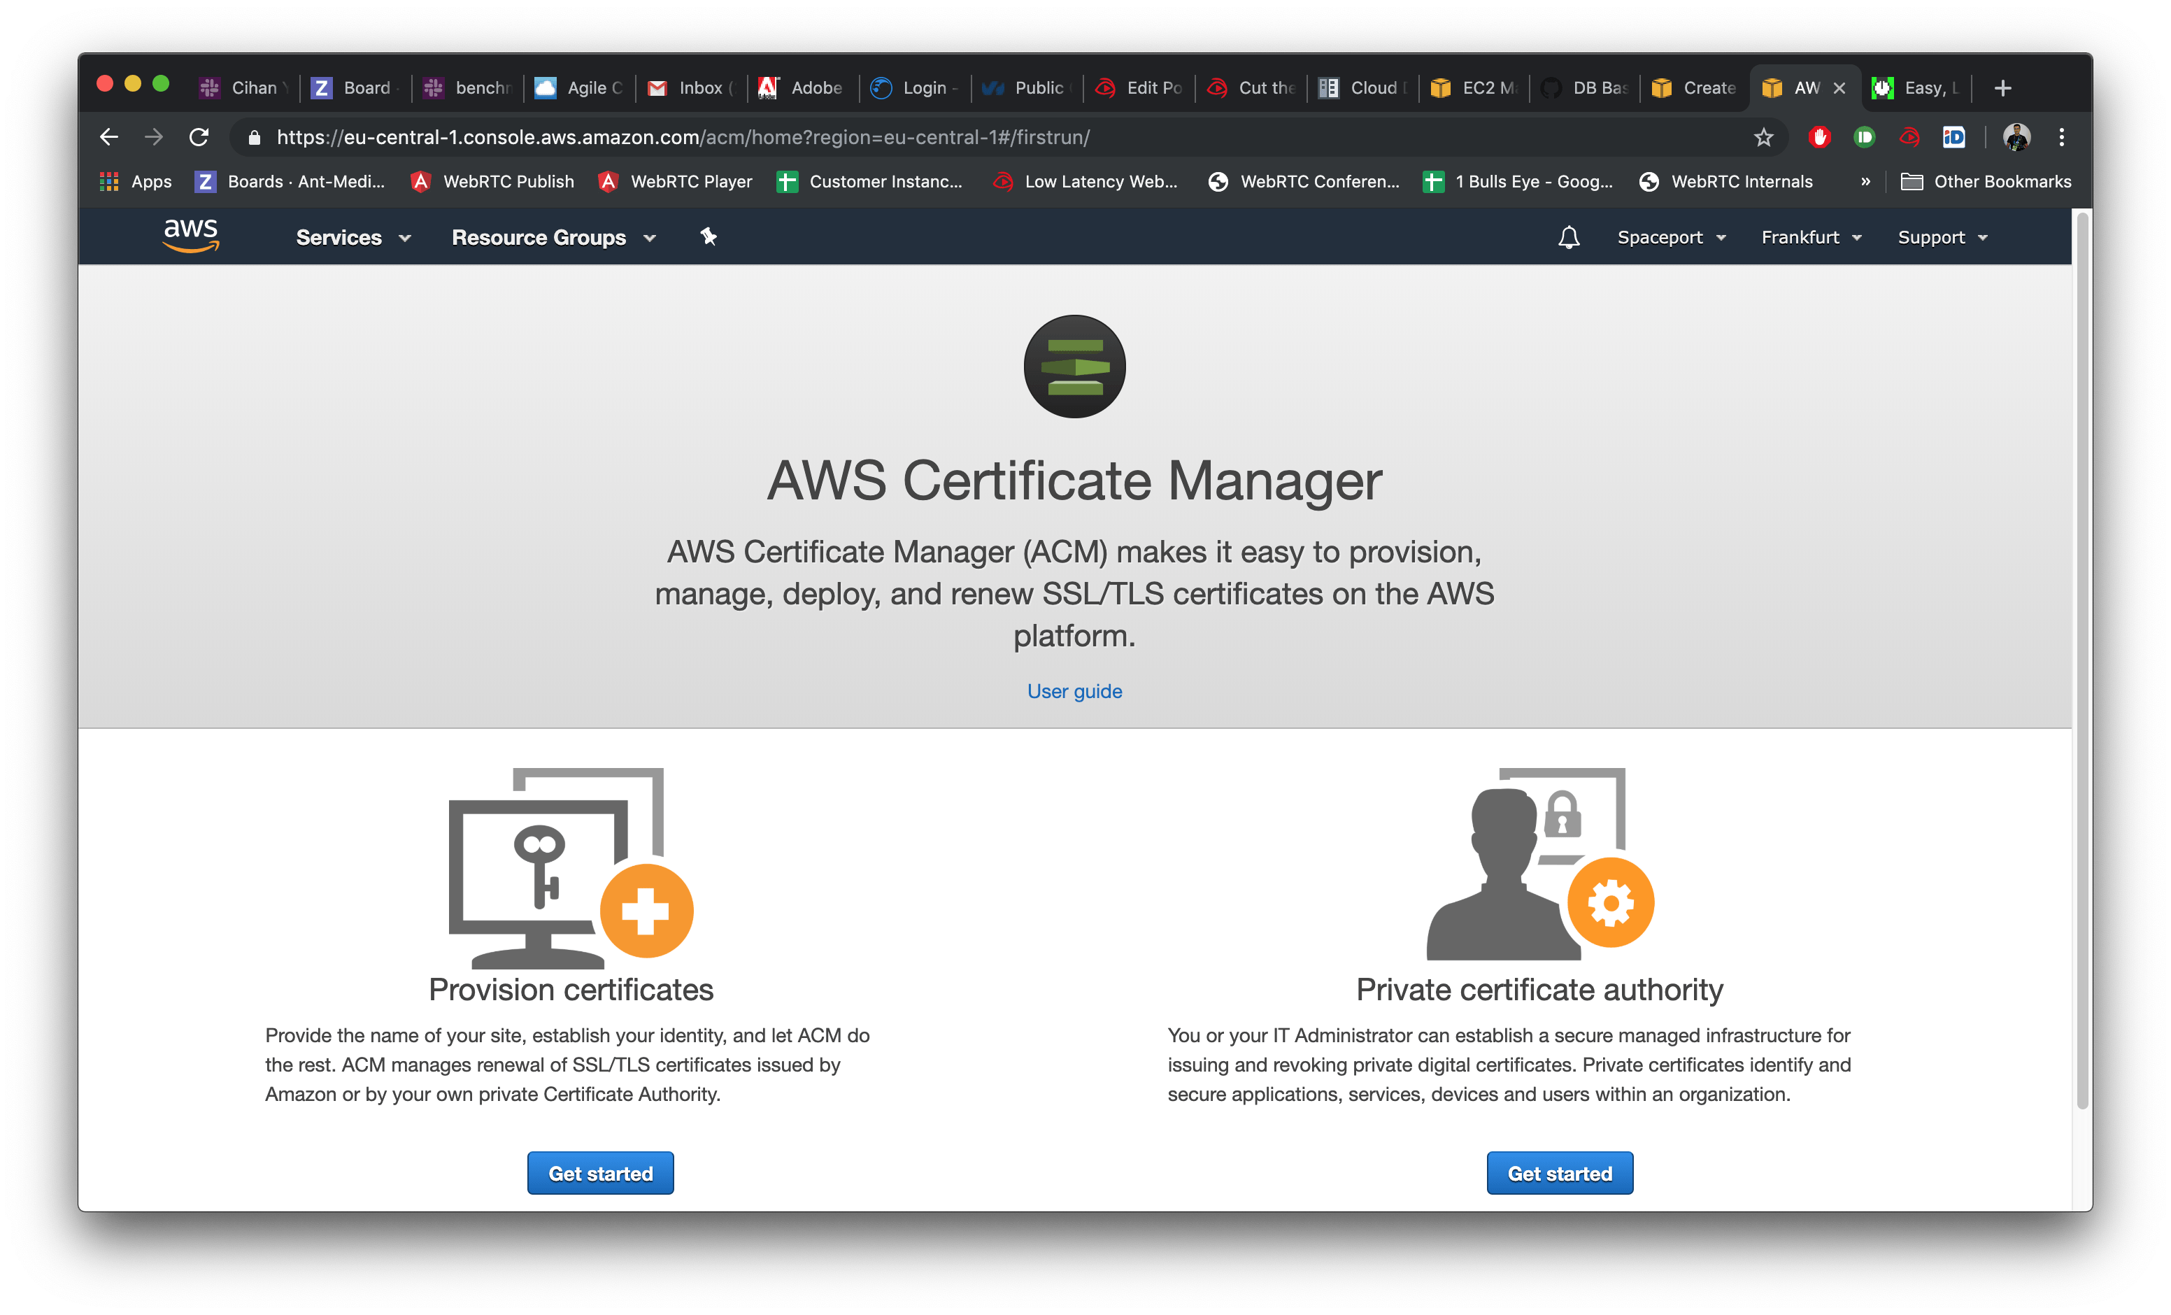Open the Other Bookmarks folder

point(1986,182)
